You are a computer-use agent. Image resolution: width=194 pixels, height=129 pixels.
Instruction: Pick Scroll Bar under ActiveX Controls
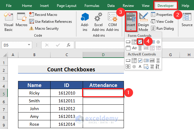click(158, 61)
